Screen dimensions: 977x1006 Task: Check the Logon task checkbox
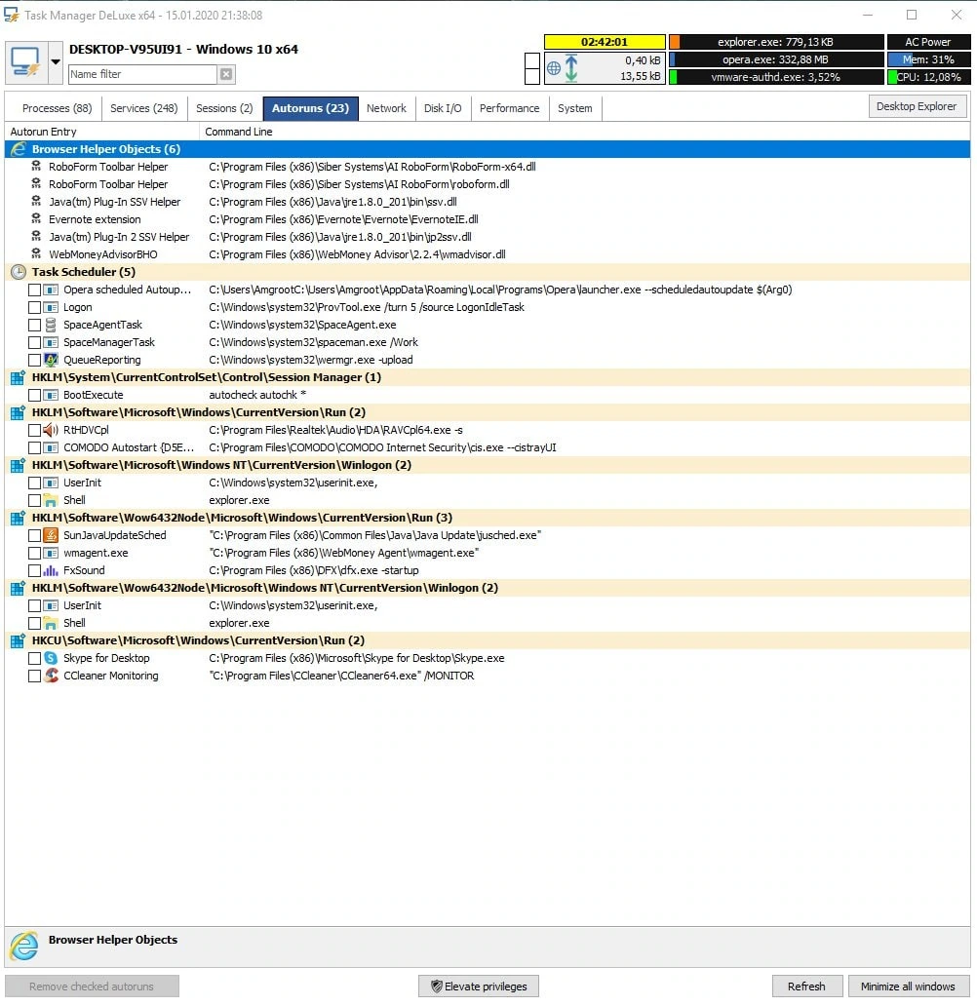tap(35, 307)
